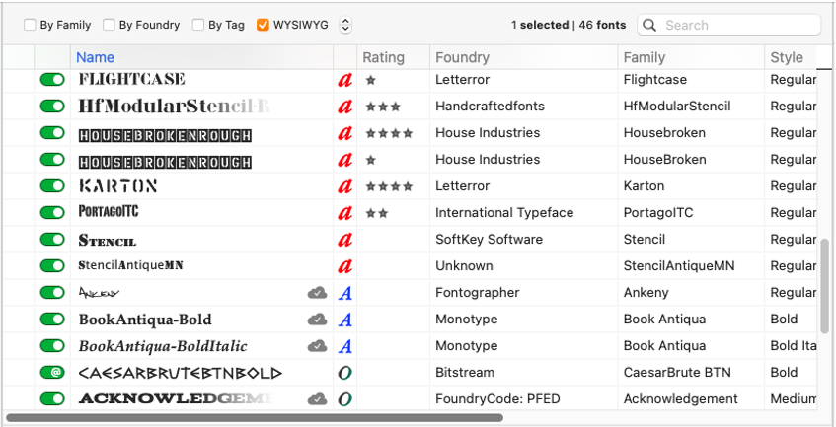
Task: Turn off the PortagoITC font toggle
Action: 52,212
